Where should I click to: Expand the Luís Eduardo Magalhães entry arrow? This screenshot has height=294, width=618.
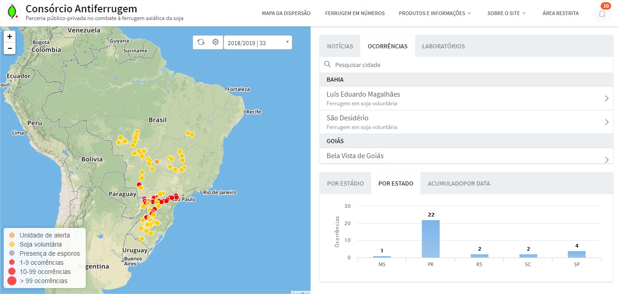click(606, 98)
